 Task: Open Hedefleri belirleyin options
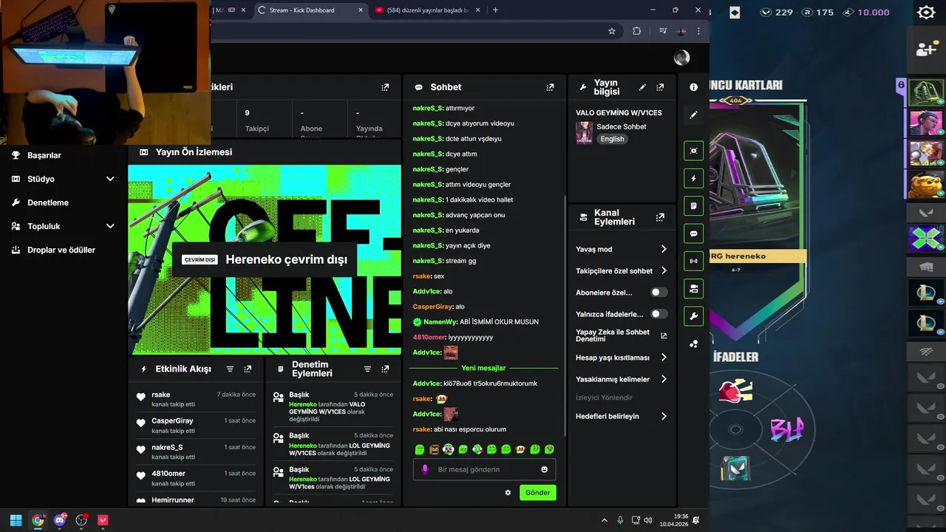tap(622, 416)
